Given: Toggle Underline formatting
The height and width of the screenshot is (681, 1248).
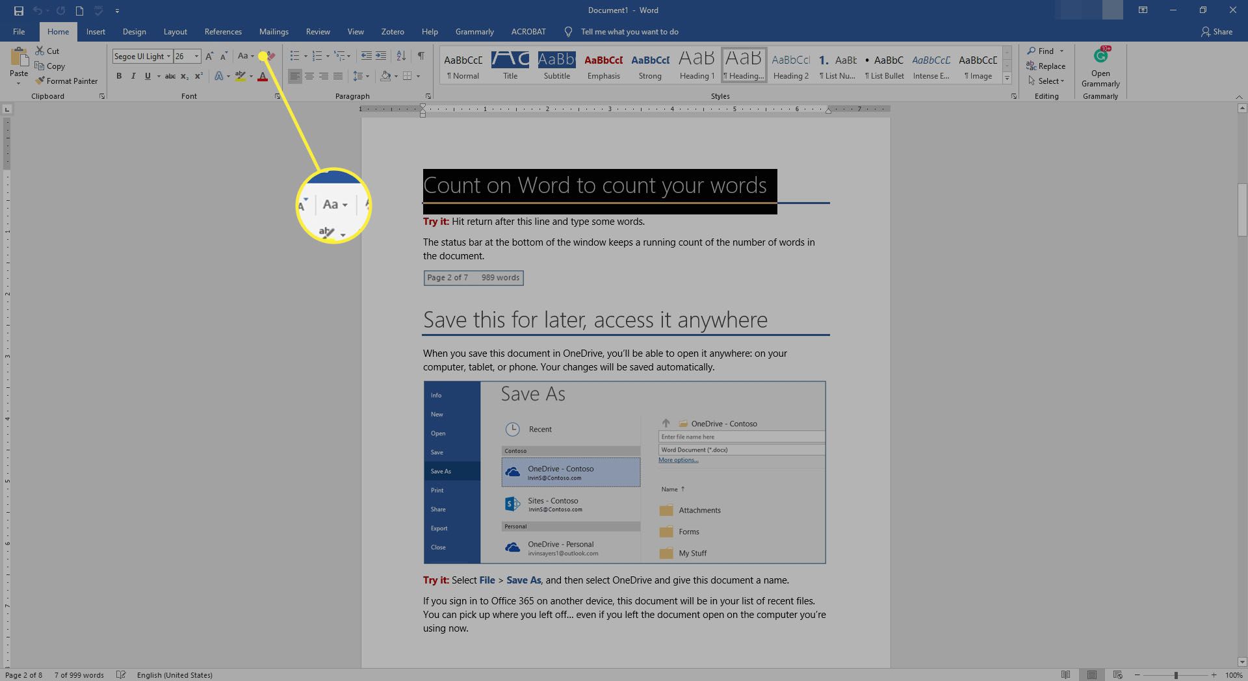Looking at the screenshot, I should 148,77.
